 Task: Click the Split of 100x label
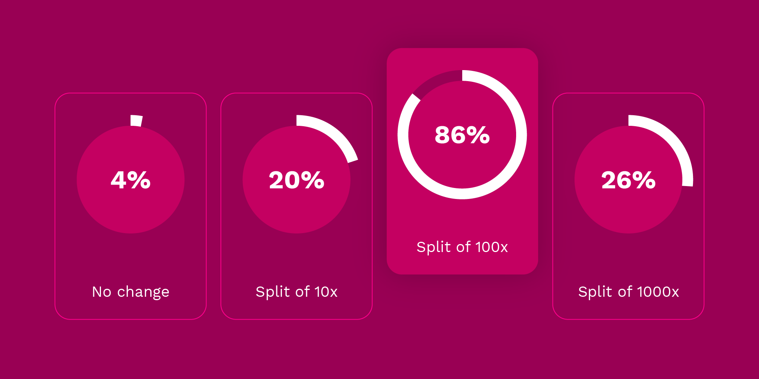tap(462, 247)
